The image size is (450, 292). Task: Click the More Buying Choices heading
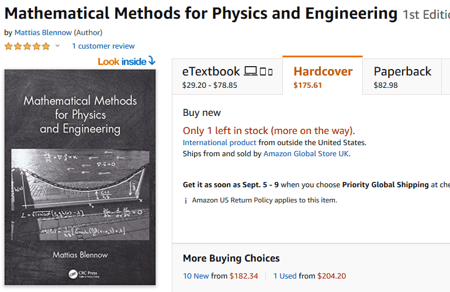coord(231,258)
